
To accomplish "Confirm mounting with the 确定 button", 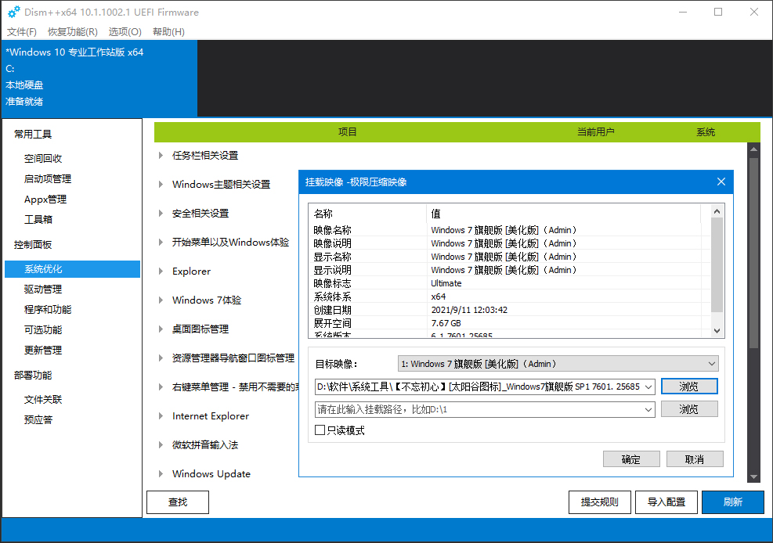I will [x=631, y=458].
